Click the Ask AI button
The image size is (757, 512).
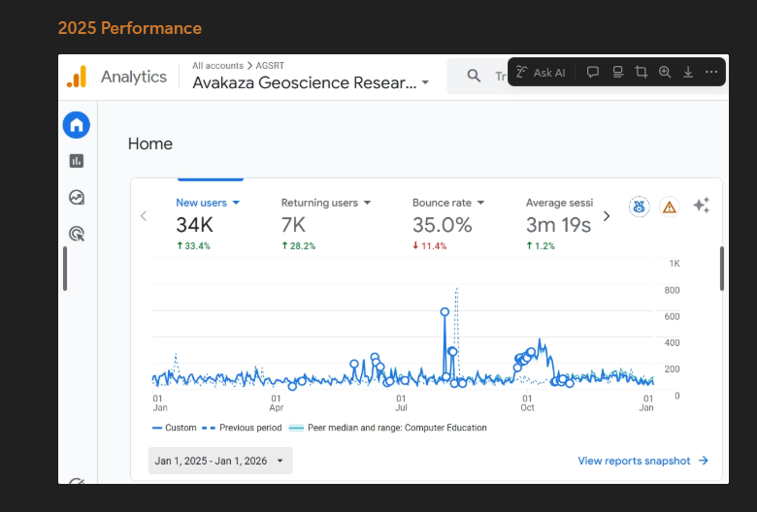click(541, 73)
